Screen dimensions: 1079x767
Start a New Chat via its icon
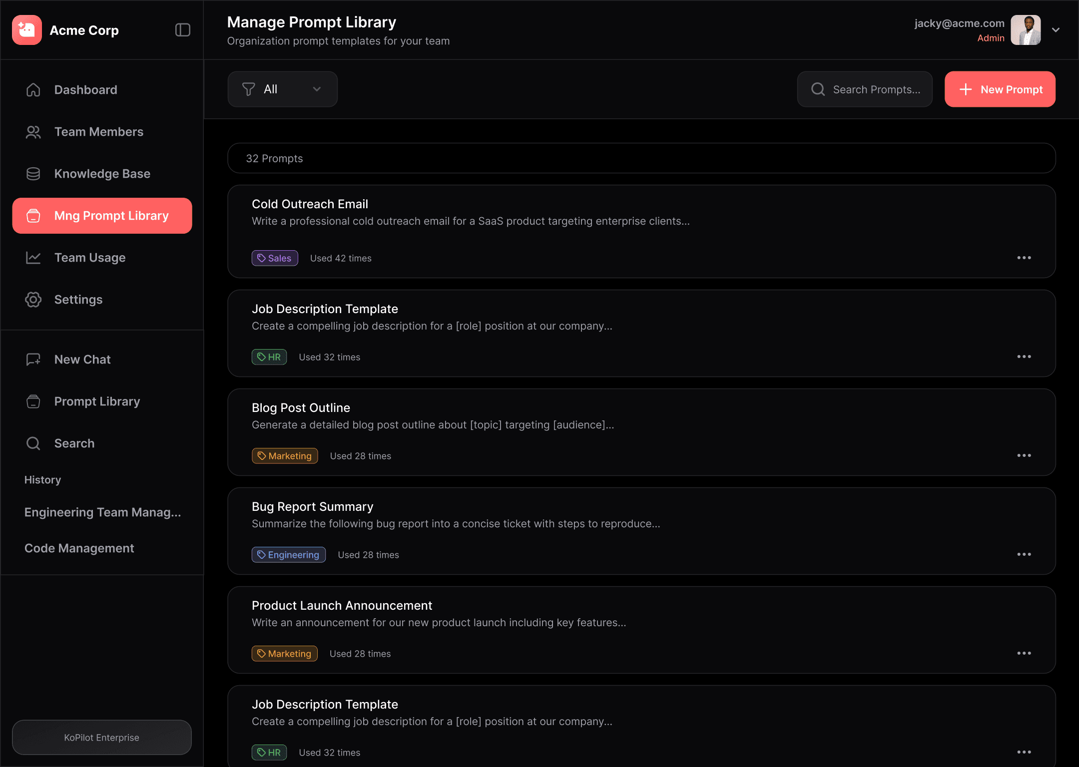coord(33,360)
